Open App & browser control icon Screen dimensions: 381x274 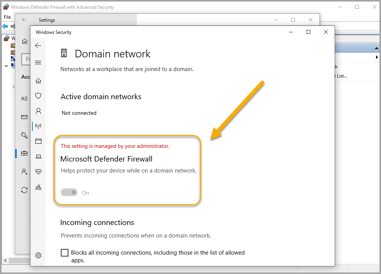point(38,141)
